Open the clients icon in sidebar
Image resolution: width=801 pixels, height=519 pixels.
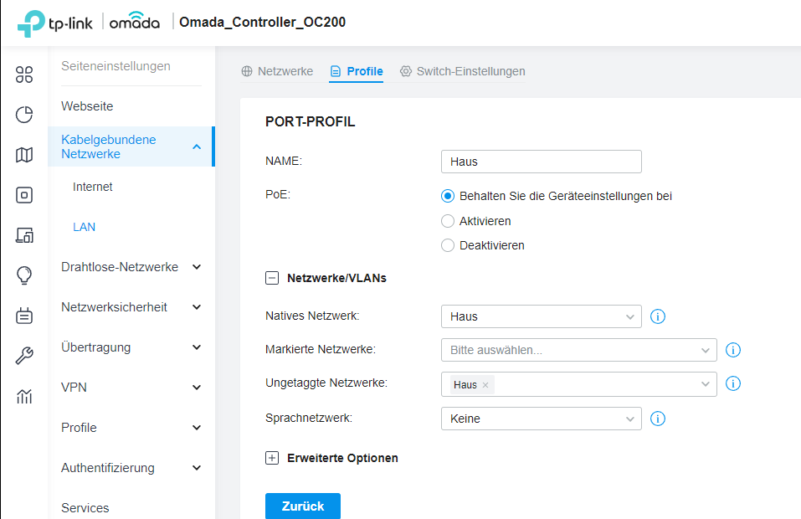click(24, 235)
